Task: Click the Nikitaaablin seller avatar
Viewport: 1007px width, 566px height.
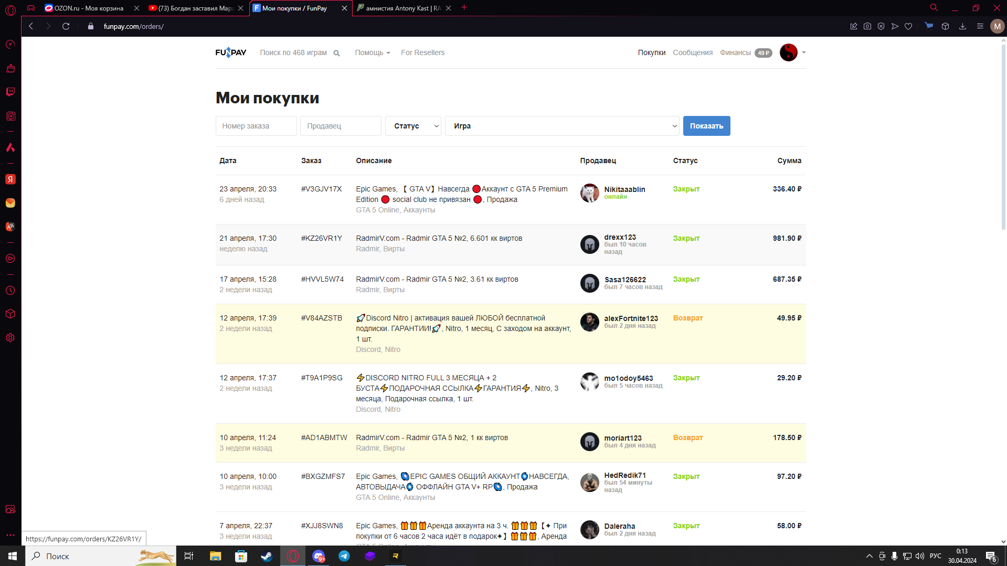Action: tap(590, 193)
